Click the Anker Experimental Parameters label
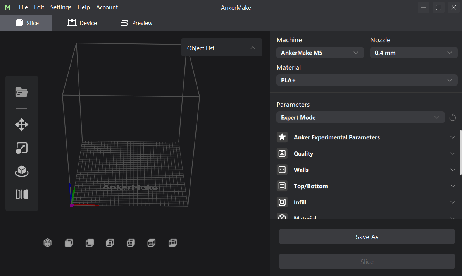This screenshot has height=276, width=462. (336, 137)
